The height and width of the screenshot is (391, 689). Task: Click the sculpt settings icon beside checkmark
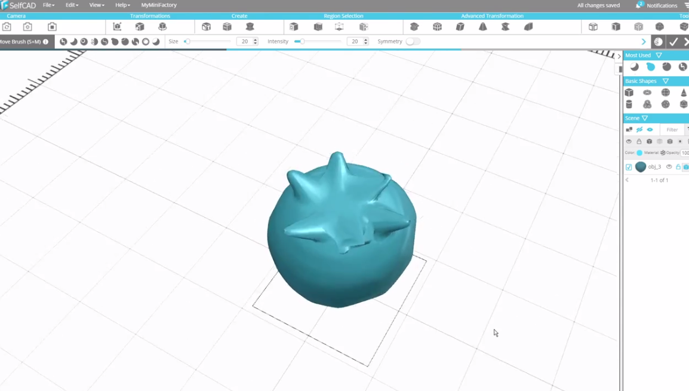click(x=658, y=42)
